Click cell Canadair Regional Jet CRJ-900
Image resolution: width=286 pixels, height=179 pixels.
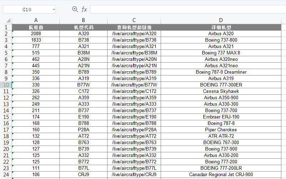click(x=221, y=175)
